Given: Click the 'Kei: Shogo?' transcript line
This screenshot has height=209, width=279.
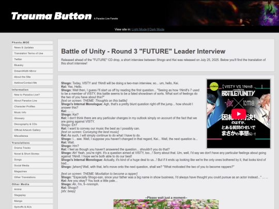Looking at the screenshot, I should click(70, 188).
